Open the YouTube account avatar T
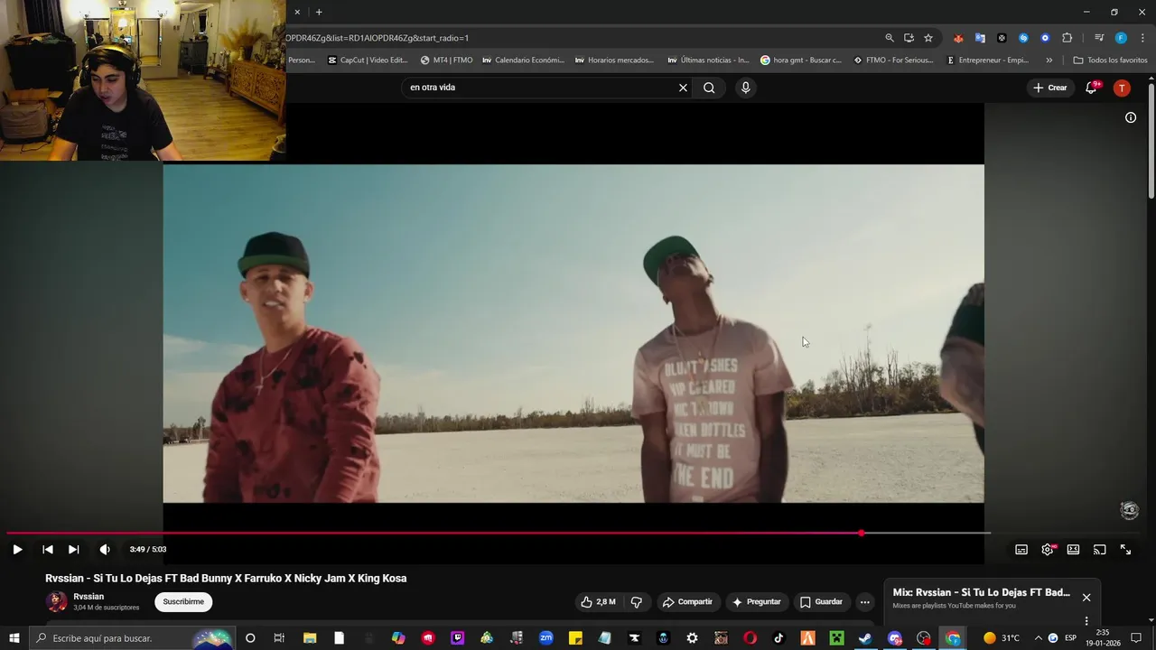Viewport: 1156px width, 650px height. click(x=1122, y=88)
